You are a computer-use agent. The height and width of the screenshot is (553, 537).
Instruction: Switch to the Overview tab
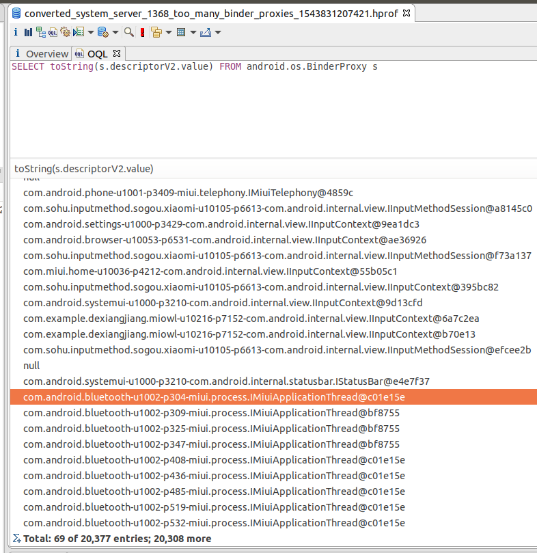pyautogui.click(x=41, y=53)
